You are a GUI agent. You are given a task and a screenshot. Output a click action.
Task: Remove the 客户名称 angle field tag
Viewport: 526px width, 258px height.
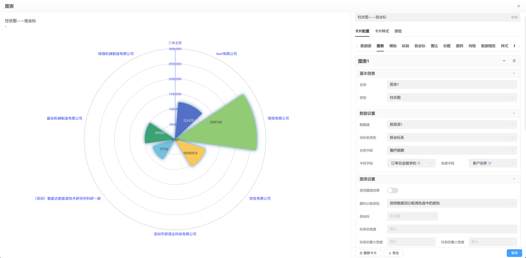pos(490,163)
